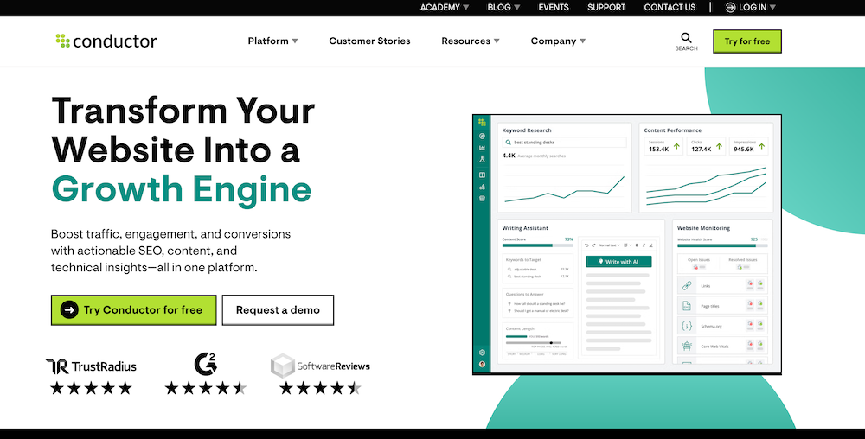The image size is (865, 439).
Task: Click the up arrow beside Impressions 945.6K
Action: (761, 147)
